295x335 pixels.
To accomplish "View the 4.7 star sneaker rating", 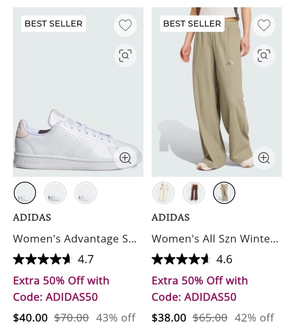I will pyautogui.click(x=53, y=259).
